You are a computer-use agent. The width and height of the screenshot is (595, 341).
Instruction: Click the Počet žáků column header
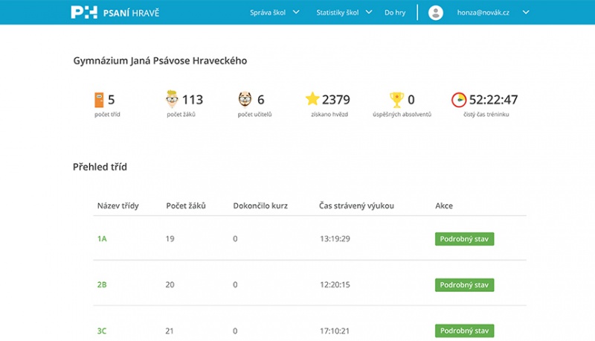186,205
